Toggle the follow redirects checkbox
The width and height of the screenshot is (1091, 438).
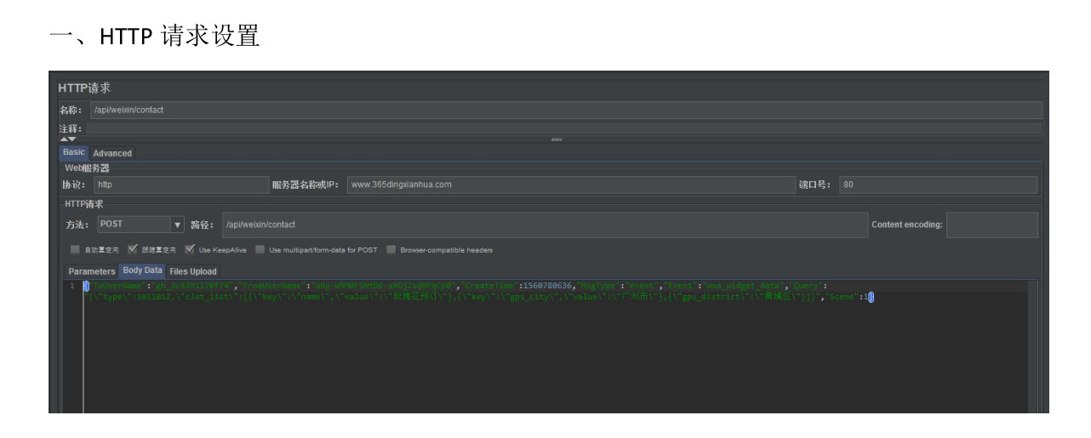pyautogui.click(x=132, y=250)
